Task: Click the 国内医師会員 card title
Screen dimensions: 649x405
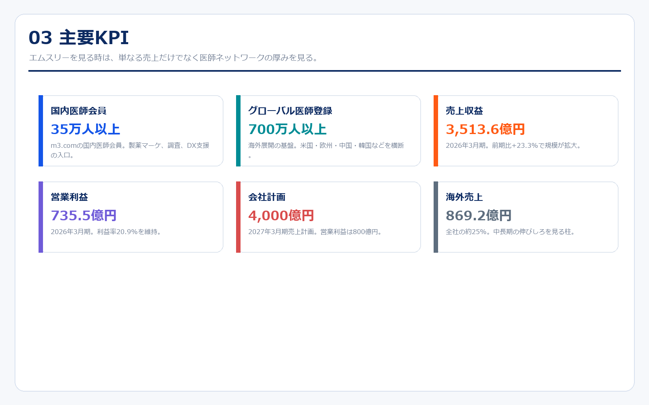Action: coord(79,111)
